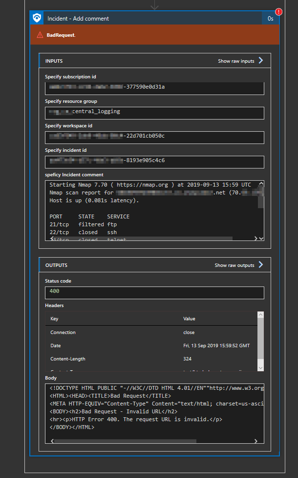
Task: Click body box scroll right arrow
Action: point(255,441)
